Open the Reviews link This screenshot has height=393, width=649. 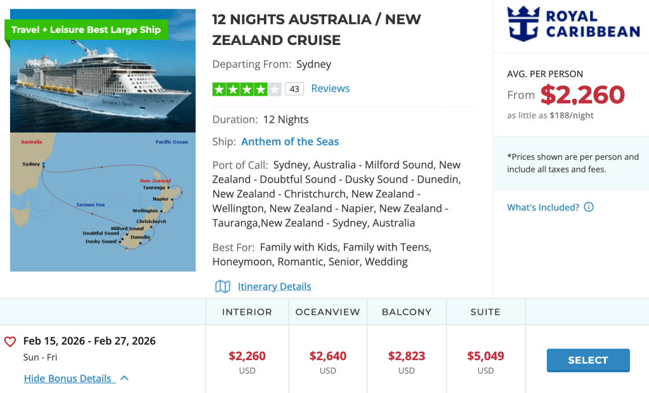330,89
